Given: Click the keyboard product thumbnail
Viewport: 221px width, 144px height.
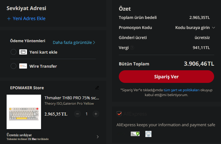Looking at the screenshot, I should point(24,112).
